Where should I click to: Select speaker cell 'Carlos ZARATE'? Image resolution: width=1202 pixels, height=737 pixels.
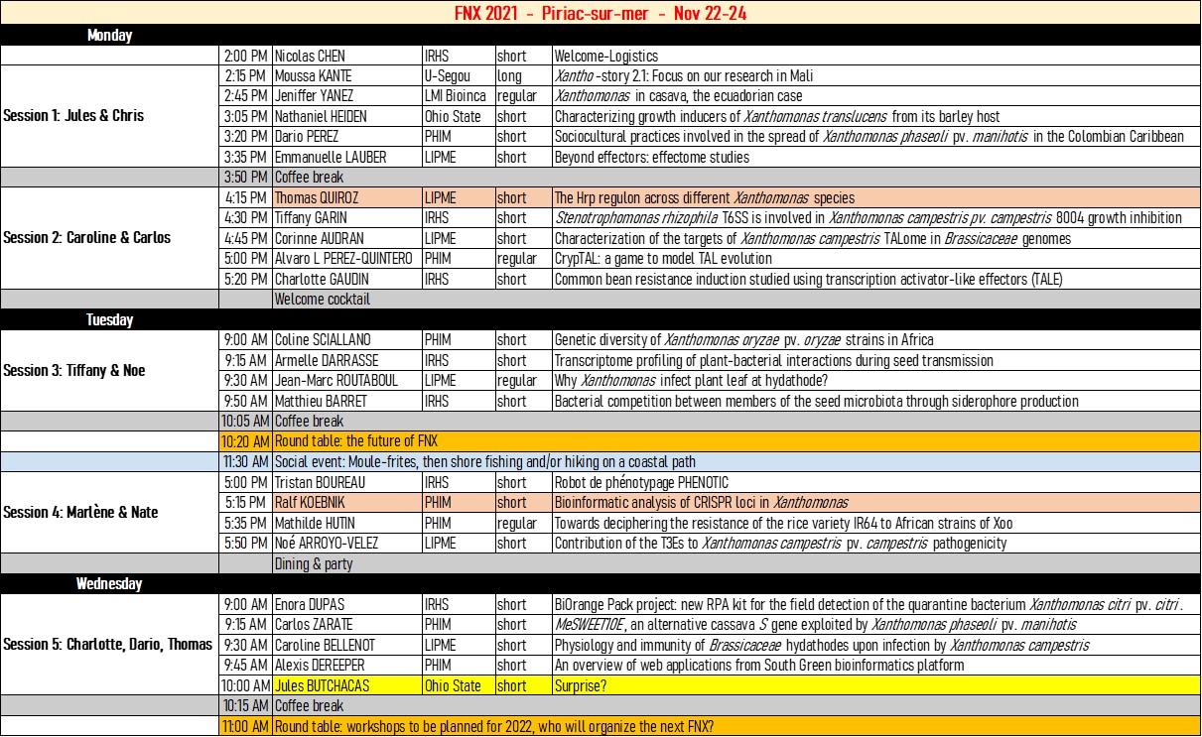click(346, 625)
